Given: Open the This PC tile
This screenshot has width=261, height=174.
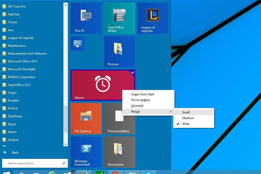Looking at the screenshot, I should tap(86, 18).
